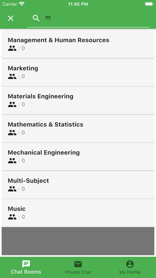This screenshot has height=278, width=156.
Task: Select the Materials Engineering room
Action: pos(78,101)
